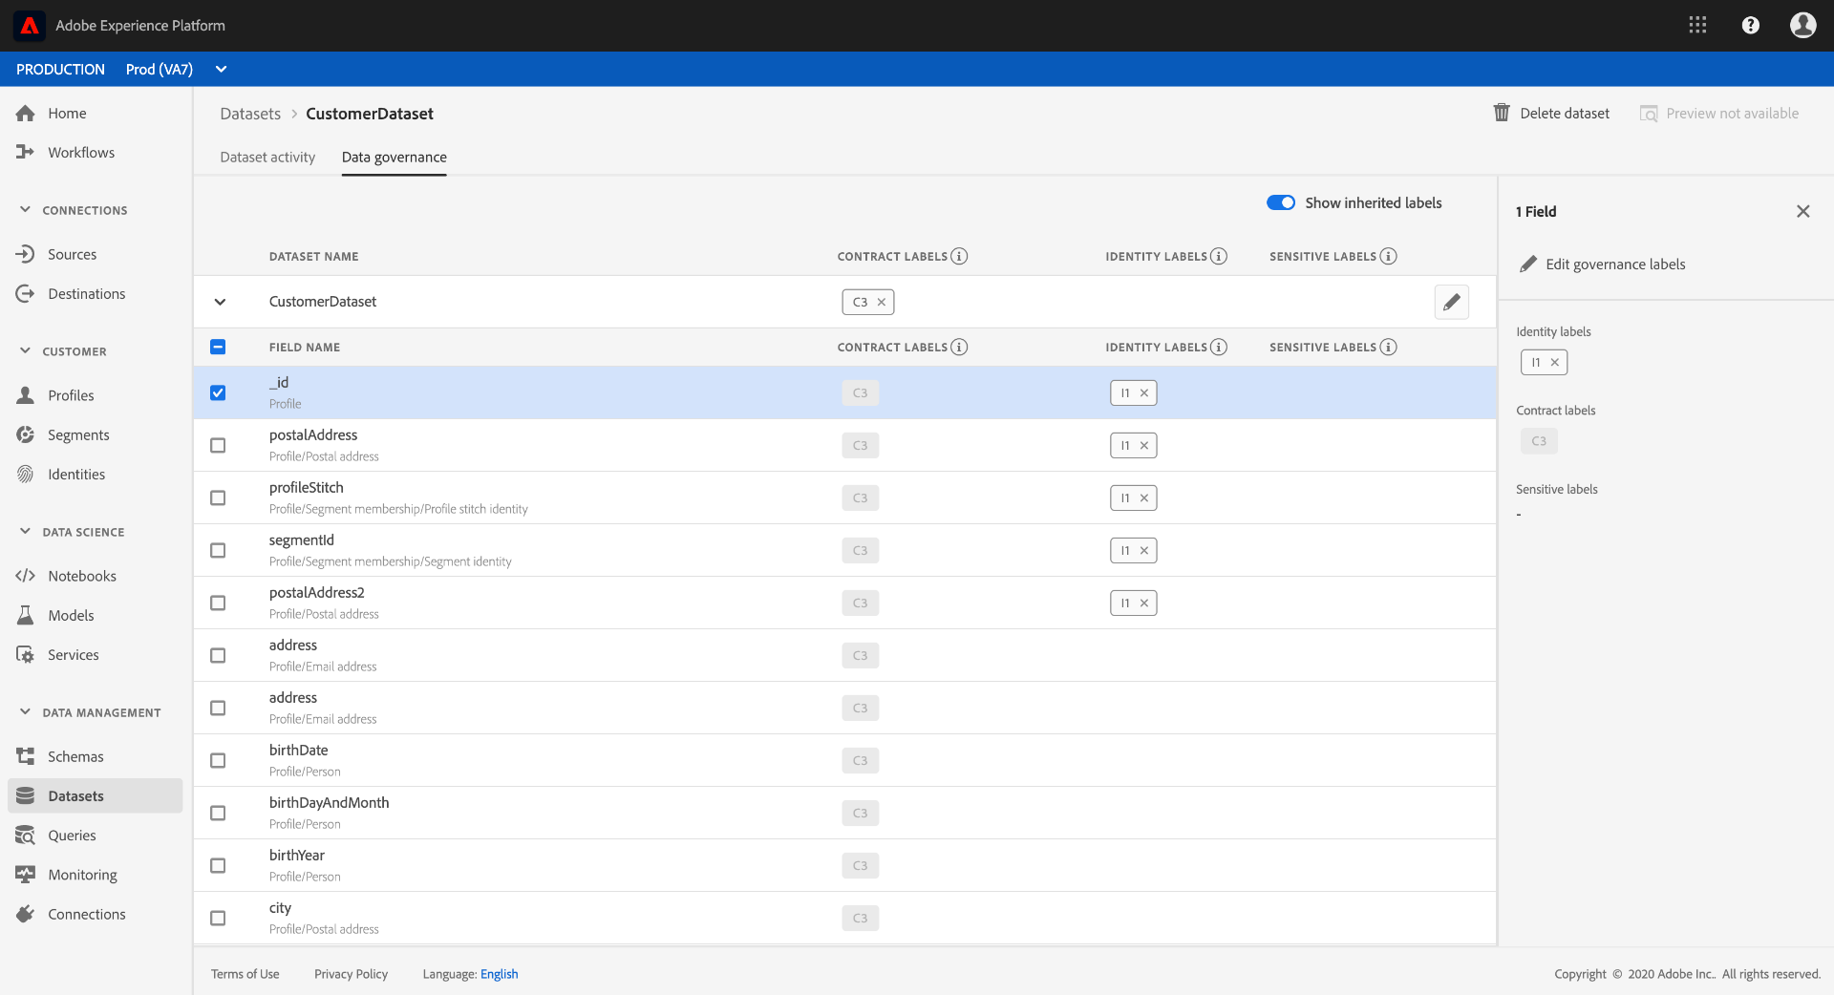Click Delete dataset button
The width and height of the screenshot is (1834, 995).
tap(1551, 114)
